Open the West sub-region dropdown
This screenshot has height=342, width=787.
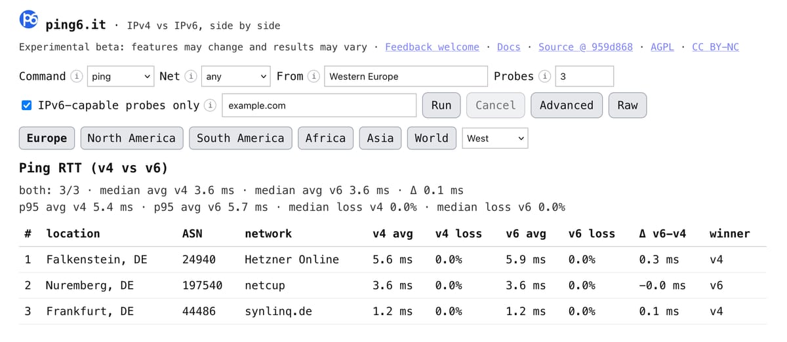point(495,138)
